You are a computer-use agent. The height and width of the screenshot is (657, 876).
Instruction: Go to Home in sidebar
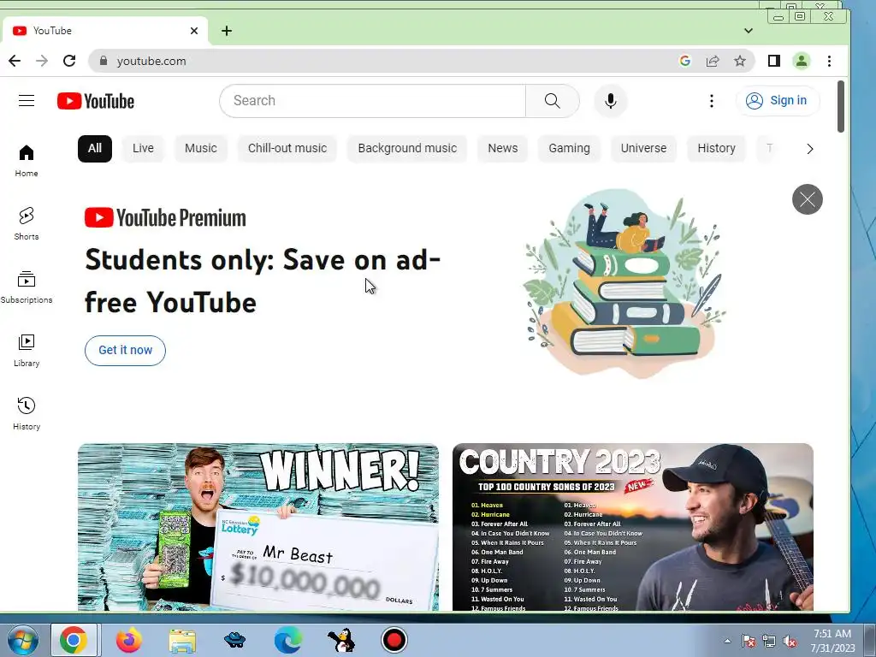click(27, 161)
